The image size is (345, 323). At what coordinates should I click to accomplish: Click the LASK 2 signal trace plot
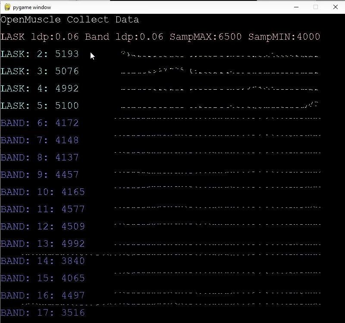[x=220, y=54]
